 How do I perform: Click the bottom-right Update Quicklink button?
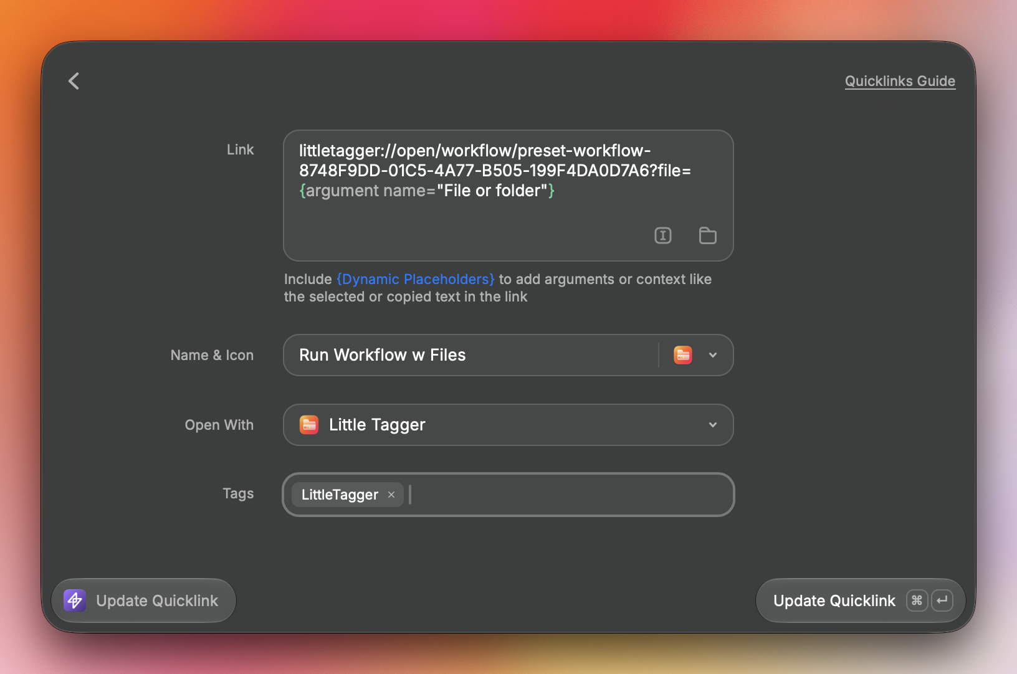861,600
